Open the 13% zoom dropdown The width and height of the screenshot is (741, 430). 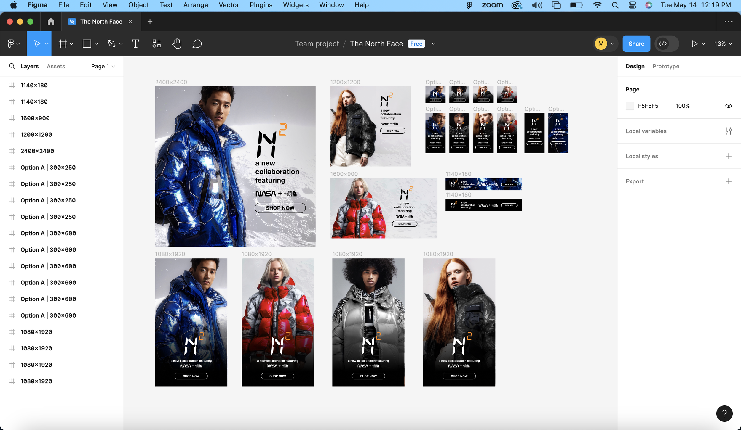pos(723,44)
